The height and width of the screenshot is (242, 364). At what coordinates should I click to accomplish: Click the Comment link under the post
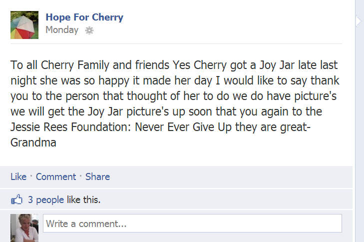click(x=56, y=176)
